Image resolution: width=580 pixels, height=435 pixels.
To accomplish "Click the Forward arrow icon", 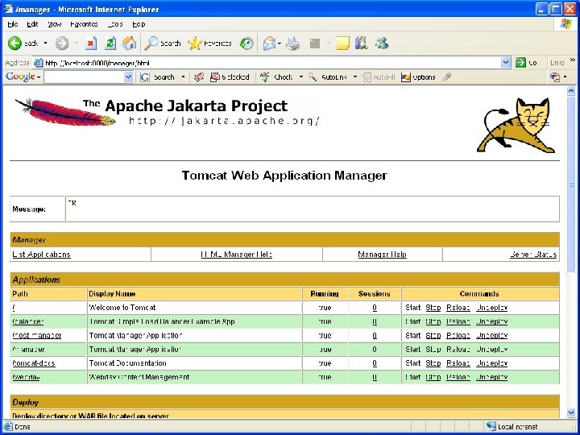I will point(62,43).
